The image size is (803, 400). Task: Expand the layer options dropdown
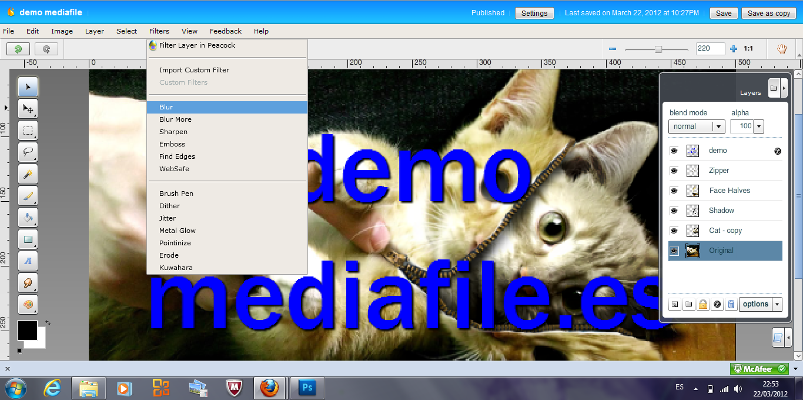point(777,304)
